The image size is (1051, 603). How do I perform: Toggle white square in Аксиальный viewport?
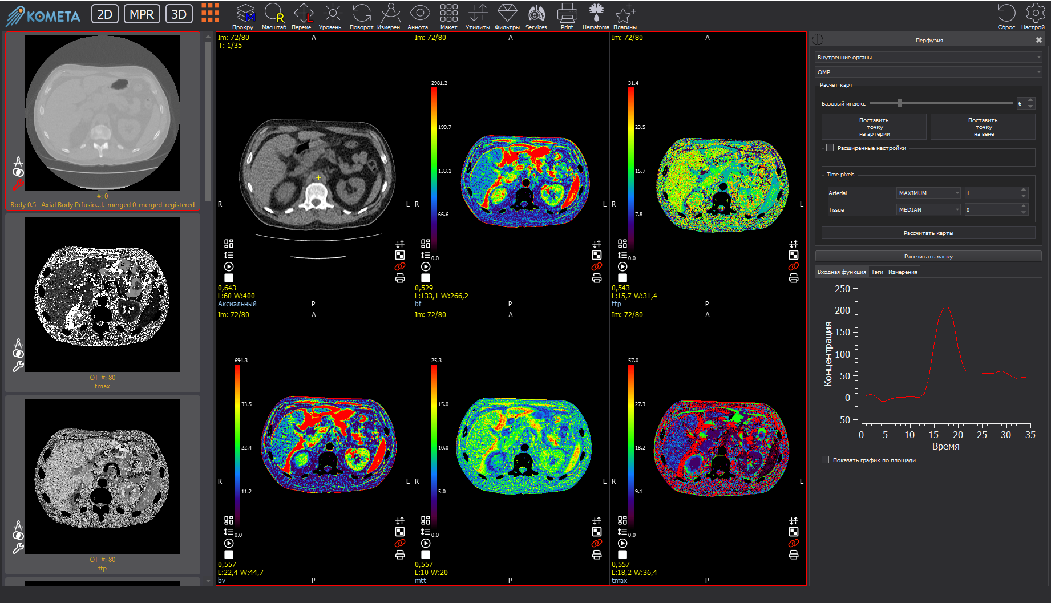tap(229, 278)
